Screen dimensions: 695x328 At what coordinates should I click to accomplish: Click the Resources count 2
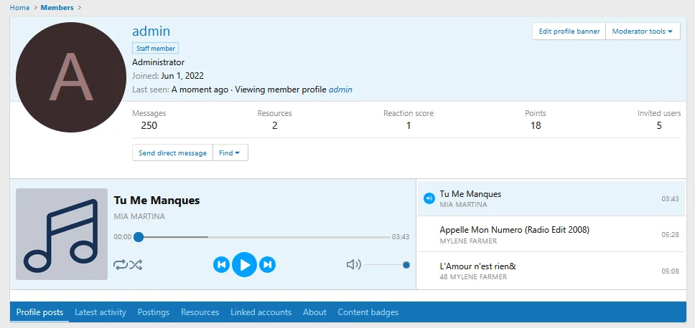275,125
